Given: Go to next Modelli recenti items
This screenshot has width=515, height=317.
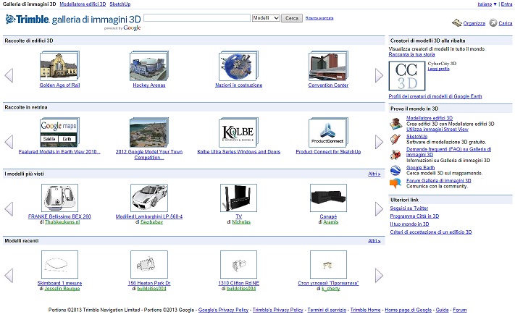Looking at the screenshot, I should [379, 275].
